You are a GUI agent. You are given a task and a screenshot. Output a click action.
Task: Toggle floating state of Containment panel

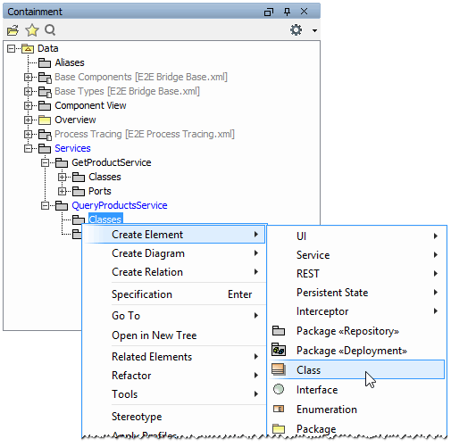tap(269, 12)
